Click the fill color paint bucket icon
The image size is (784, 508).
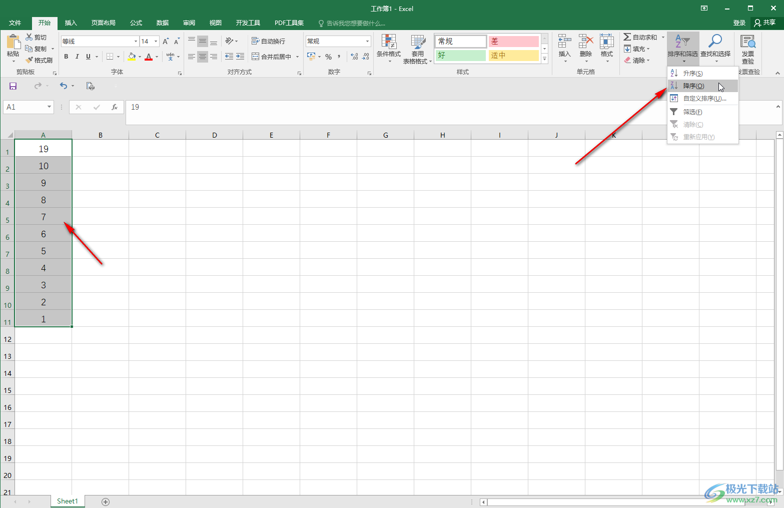[132, 57]
